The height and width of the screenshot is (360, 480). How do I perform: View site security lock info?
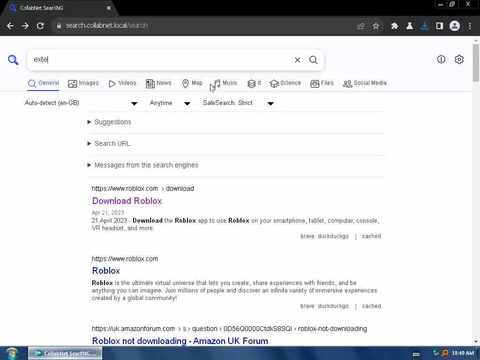(x=59, y=26)
